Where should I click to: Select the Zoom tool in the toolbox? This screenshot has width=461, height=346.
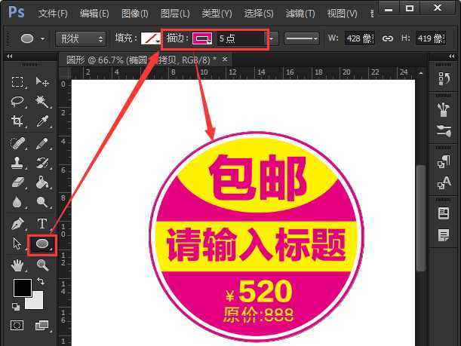coord(42,265)
